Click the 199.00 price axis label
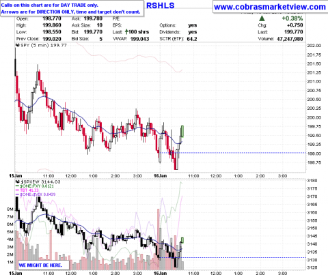This screenshot has height=277, width=328. point(314,154)
